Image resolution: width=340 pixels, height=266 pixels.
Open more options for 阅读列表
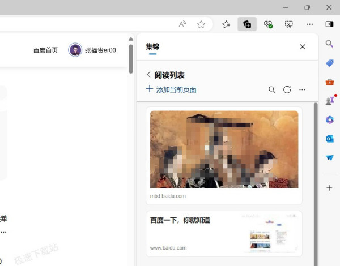click(302, 89)
